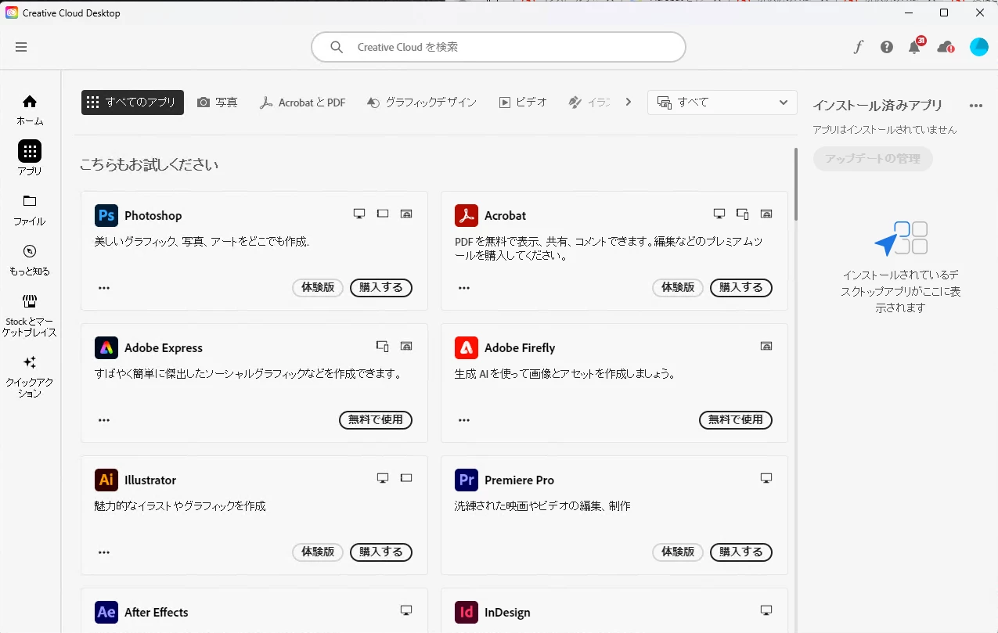998x633 pixels.
Task: Open installed apps panel ellipsis menu
Action: coord(975,106)
